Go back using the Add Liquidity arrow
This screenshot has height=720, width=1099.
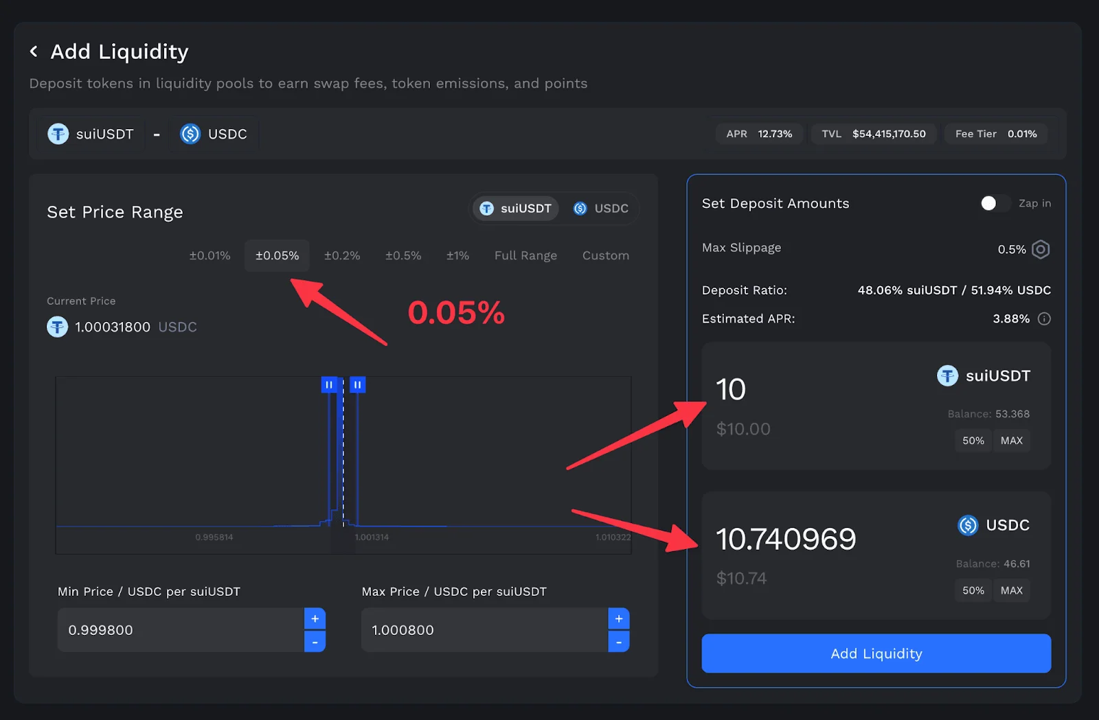coord(34,51)
